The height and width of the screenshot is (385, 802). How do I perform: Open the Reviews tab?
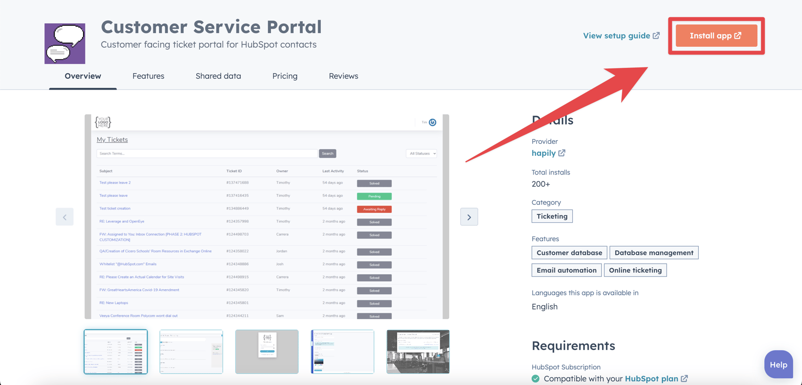tap(343, 76)
